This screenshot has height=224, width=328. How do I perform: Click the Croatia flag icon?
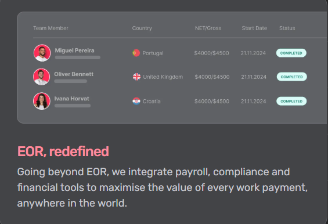tap(136, 101)
